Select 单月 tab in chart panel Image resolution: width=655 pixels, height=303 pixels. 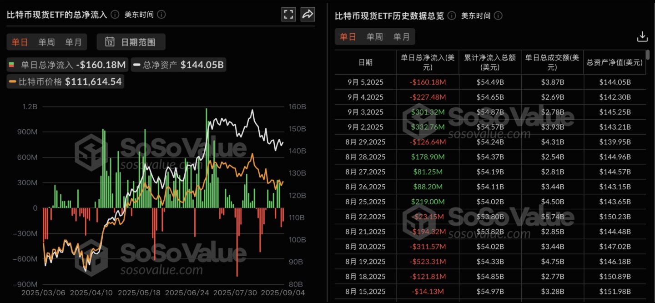pos(73,42)
